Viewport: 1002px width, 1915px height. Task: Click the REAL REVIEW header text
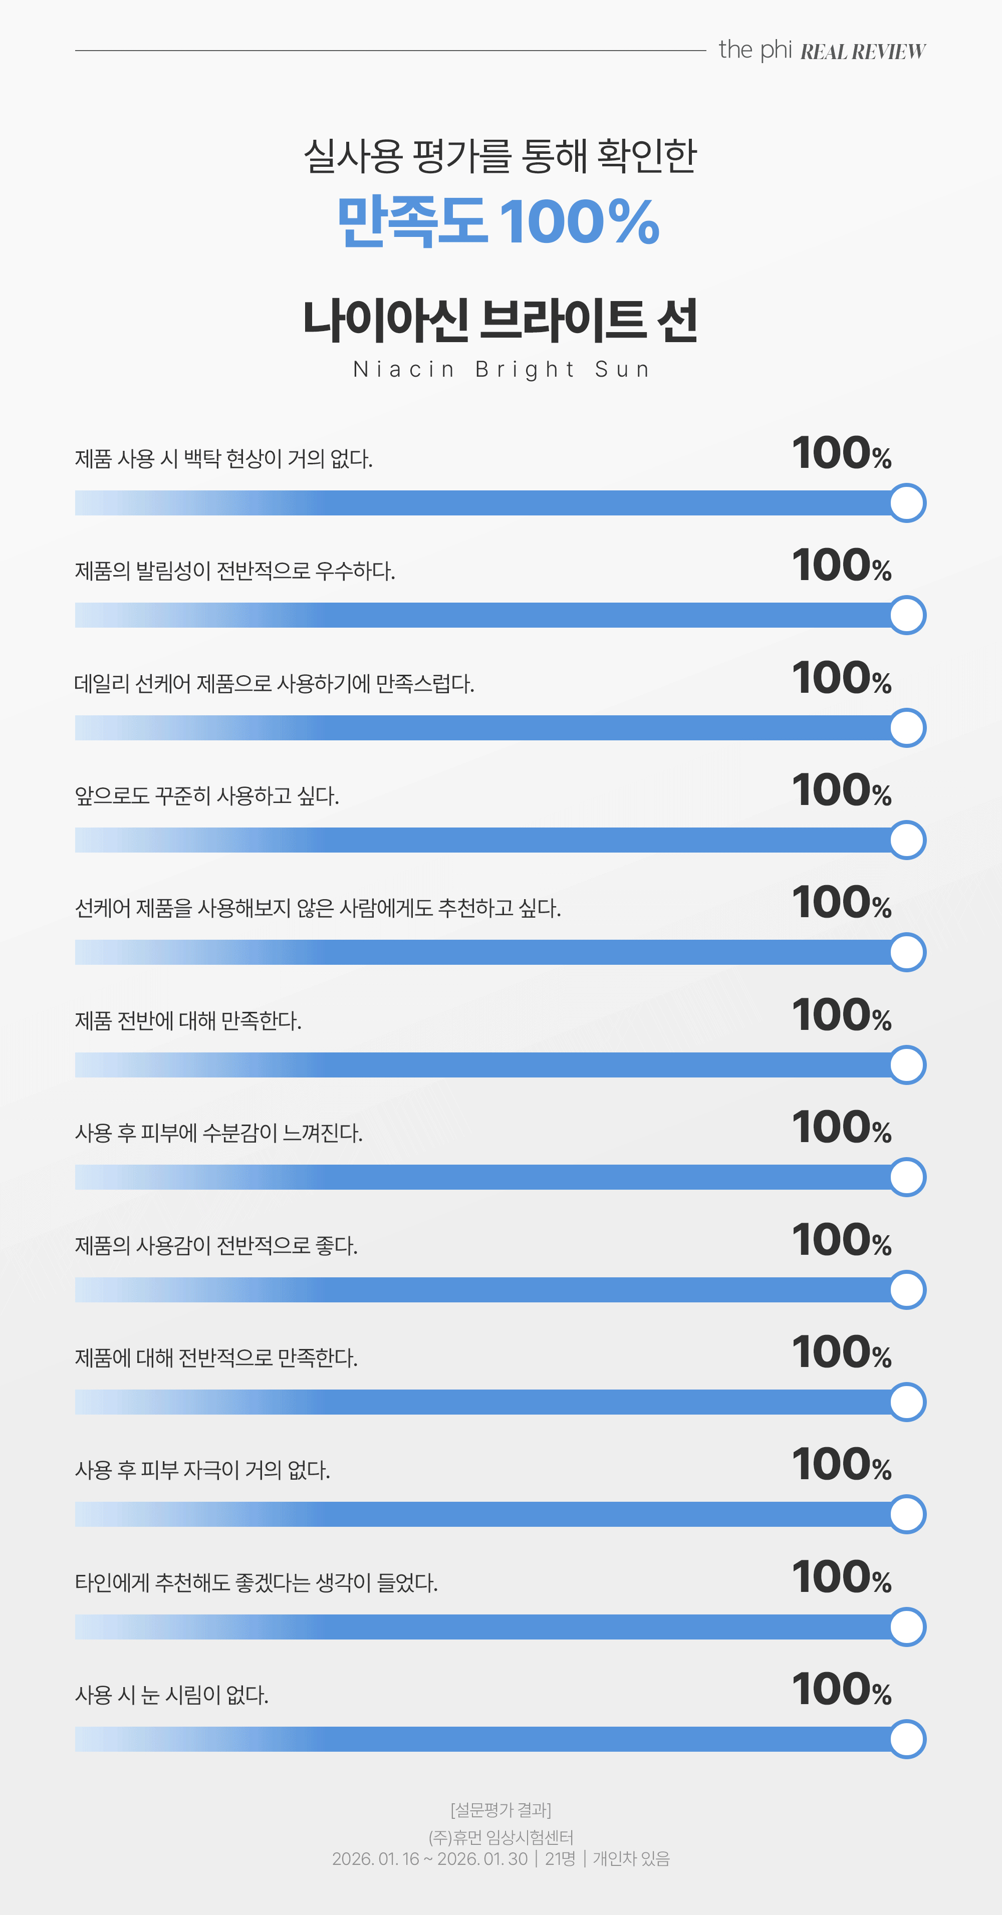863,52
